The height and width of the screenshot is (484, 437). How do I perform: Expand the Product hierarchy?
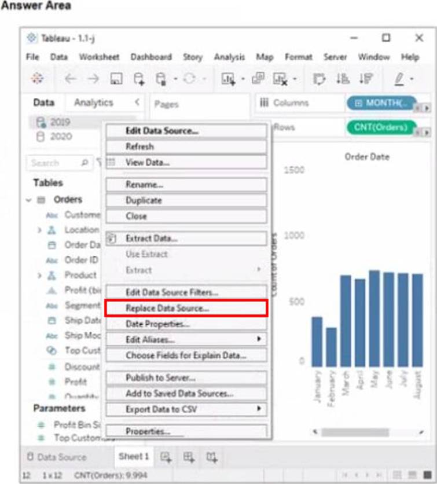point(39,276)
